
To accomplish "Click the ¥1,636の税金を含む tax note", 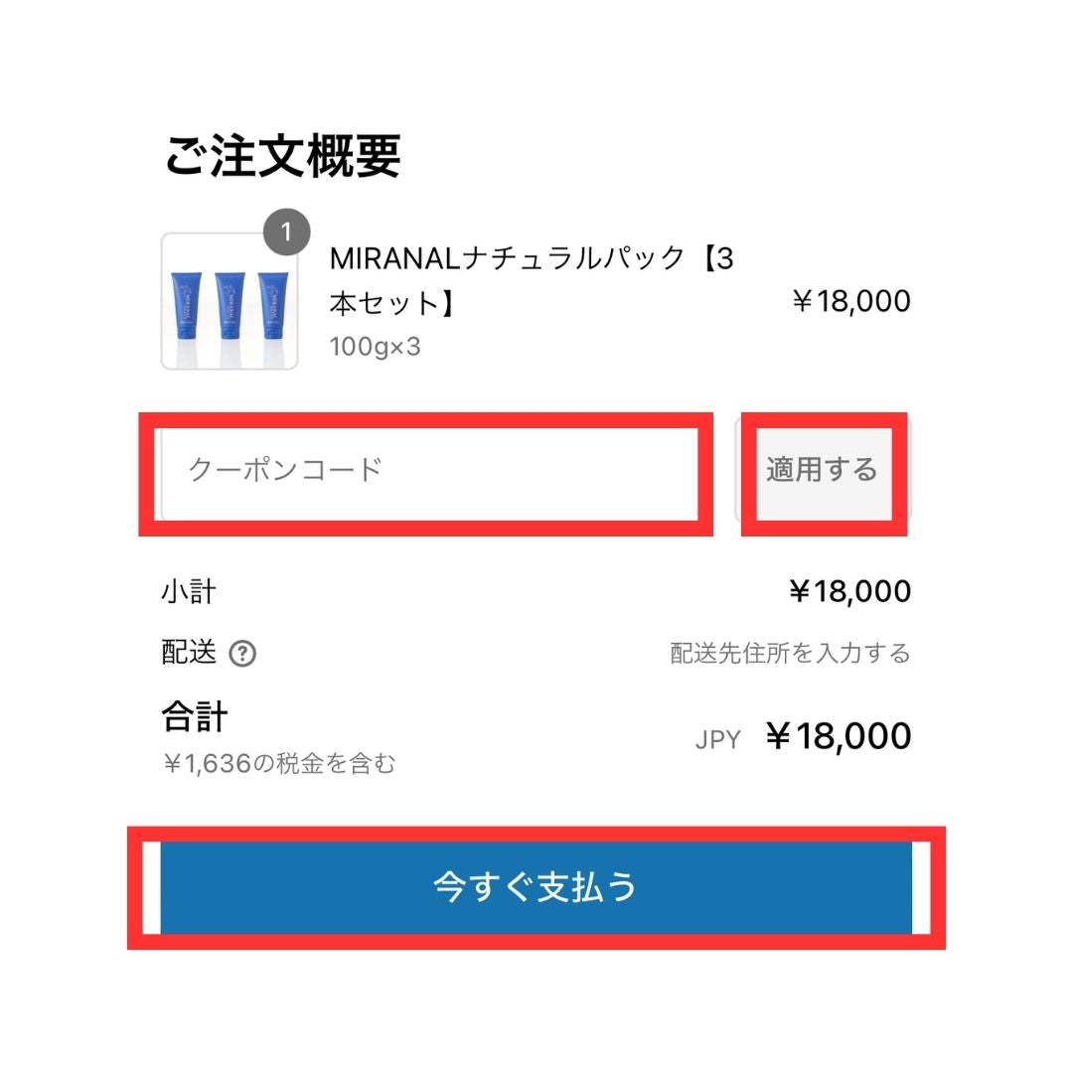I will pos(279,763).
